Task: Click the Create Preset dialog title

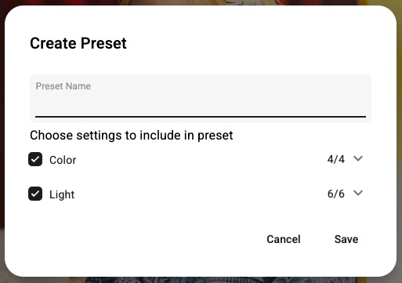Action: [x=78, y=43]
